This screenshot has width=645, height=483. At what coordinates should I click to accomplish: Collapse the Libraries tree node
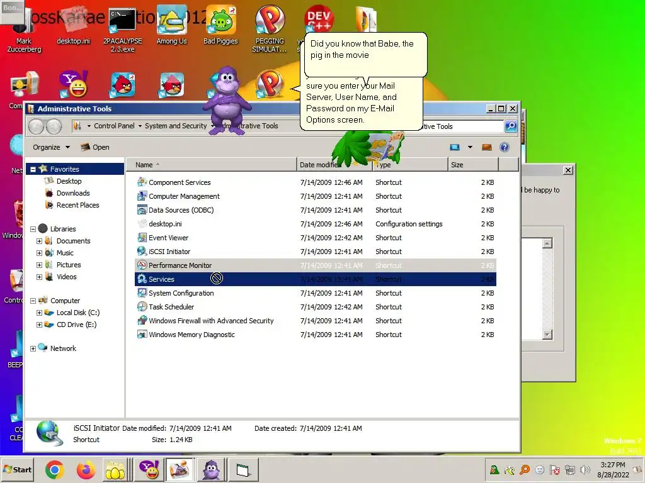[33, 229]
